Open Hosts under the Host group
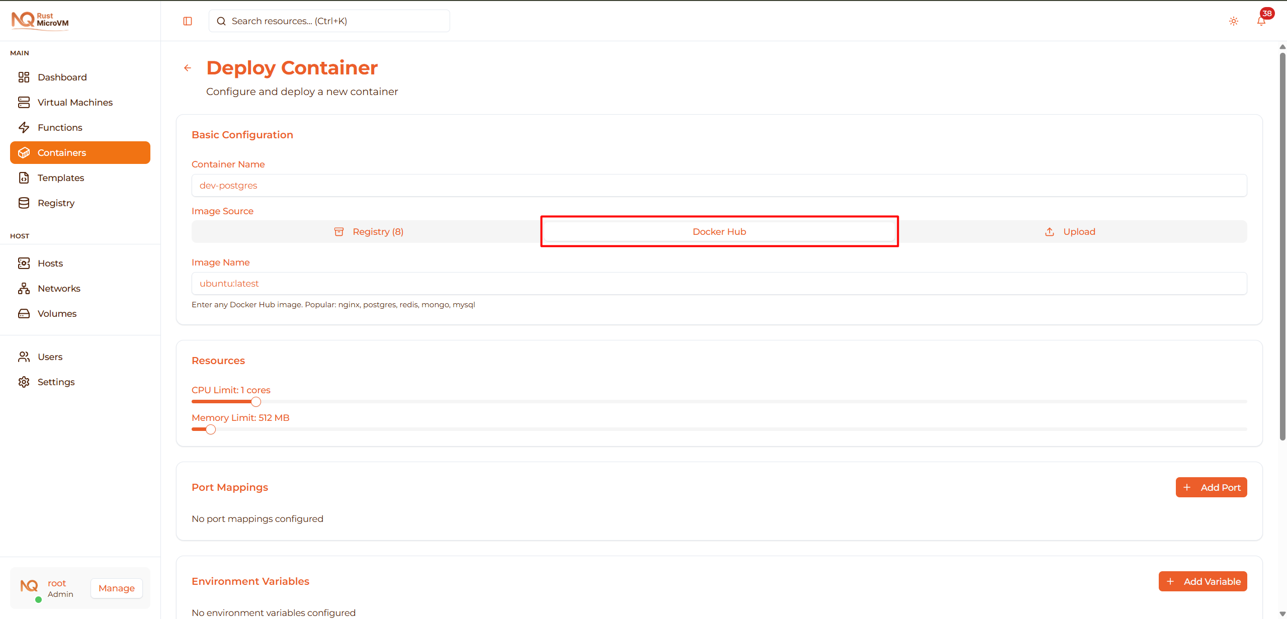The width and height of the screenshot is (1287, 619). (x=50, y=263)
